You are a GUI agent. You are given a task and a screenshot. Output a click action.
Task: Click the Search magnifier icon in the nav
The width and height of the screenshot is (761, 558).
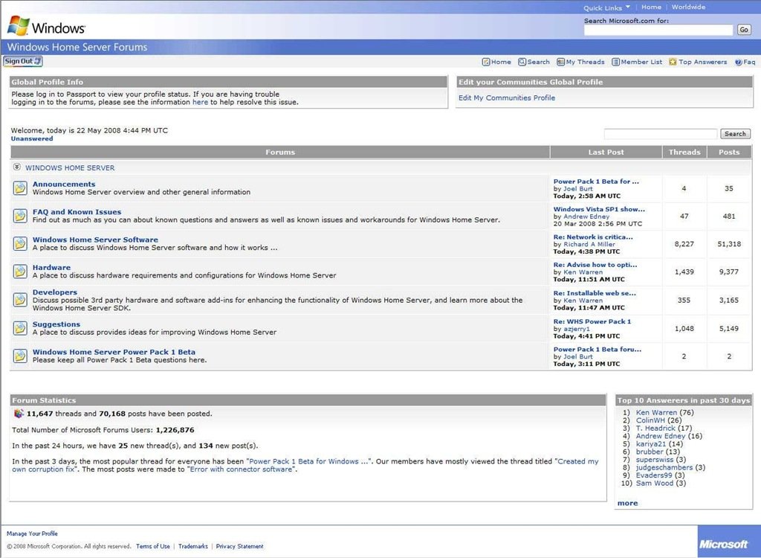tap(522, 62)
